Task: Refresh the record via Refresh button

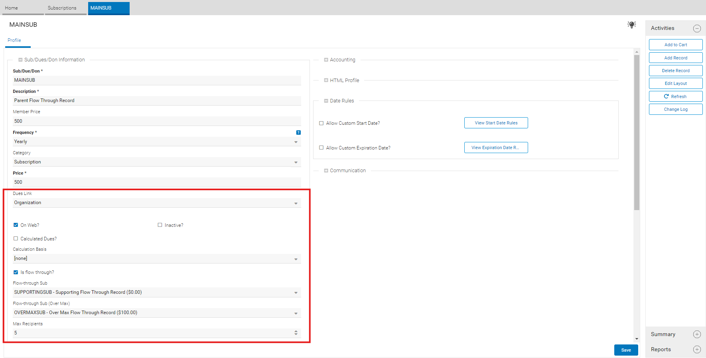Action: click(x=676, y=96)
